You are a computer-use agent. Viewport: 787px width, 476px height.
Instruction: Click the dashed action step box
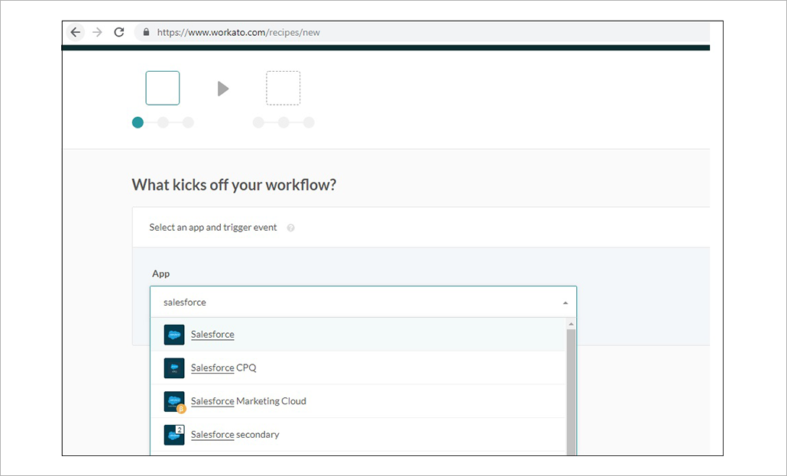pos(283,88)
